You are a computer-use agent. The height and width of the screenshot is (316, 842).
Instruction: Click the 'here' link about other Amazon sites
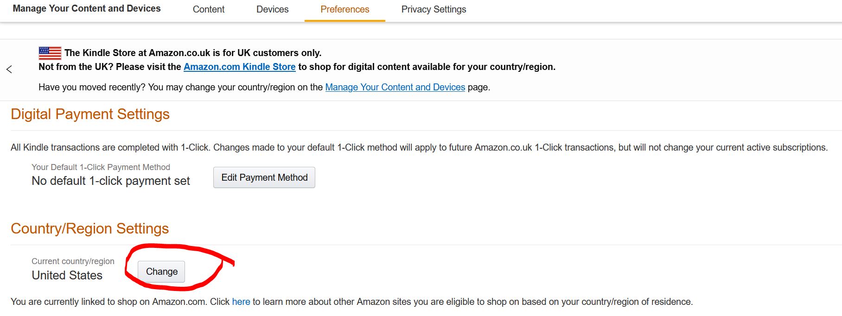241,301
